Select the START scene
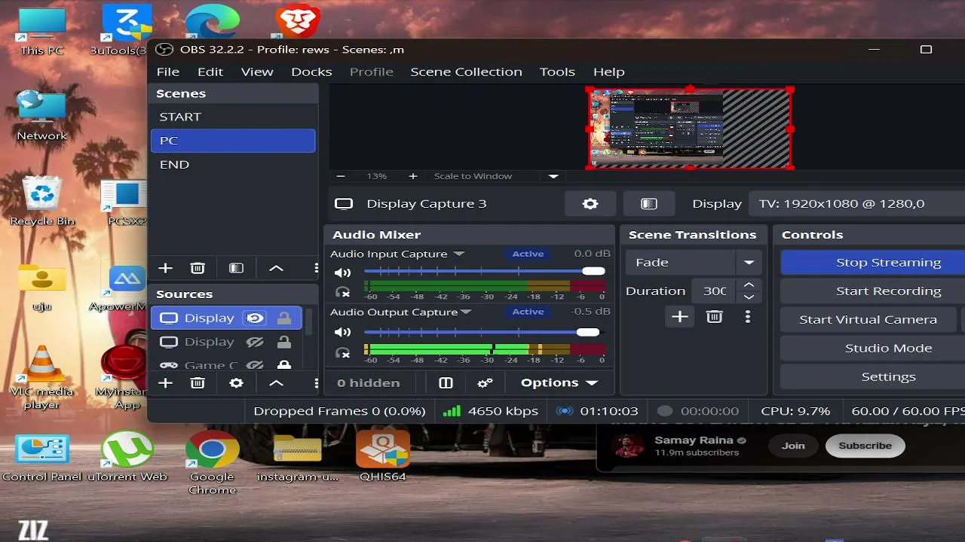The image size is (965, 542). pyautogui.click(x=233, y=117)
